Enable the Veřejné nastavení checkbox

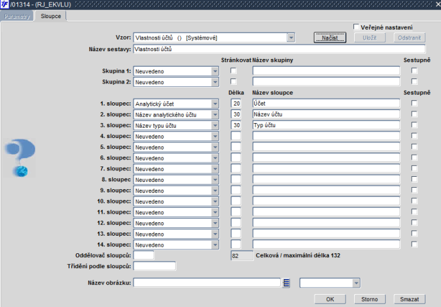[356, 27]
